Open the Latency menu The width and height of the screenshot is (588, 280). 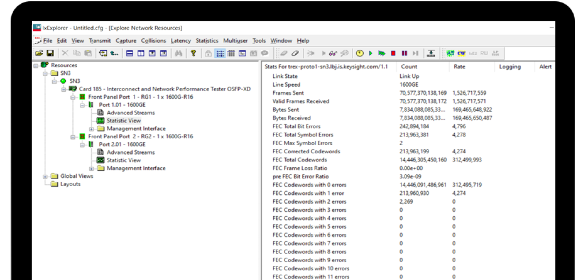(x=181, y=41)
